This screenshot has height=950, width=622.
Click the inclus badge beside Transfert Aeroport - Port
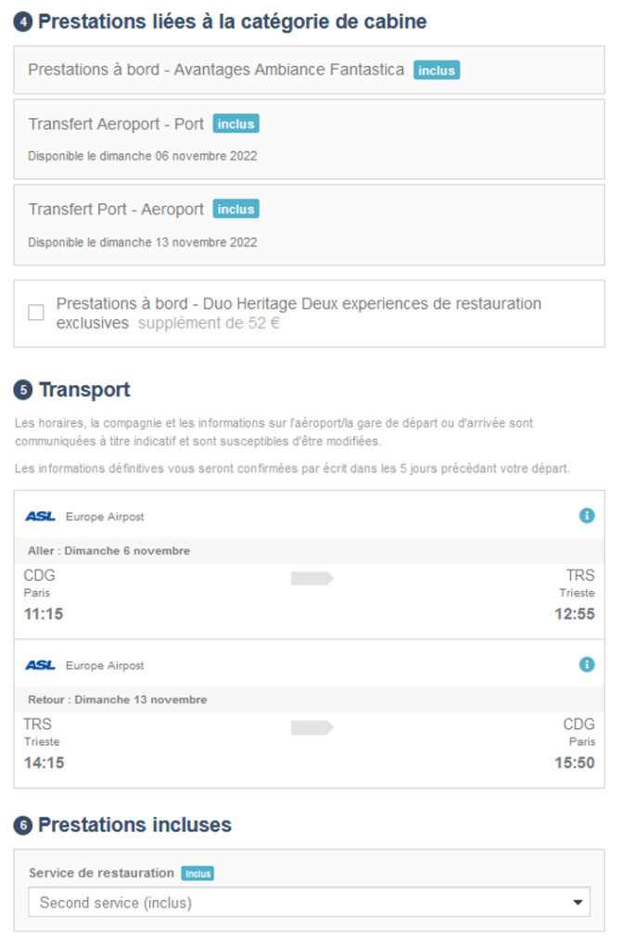235,124
